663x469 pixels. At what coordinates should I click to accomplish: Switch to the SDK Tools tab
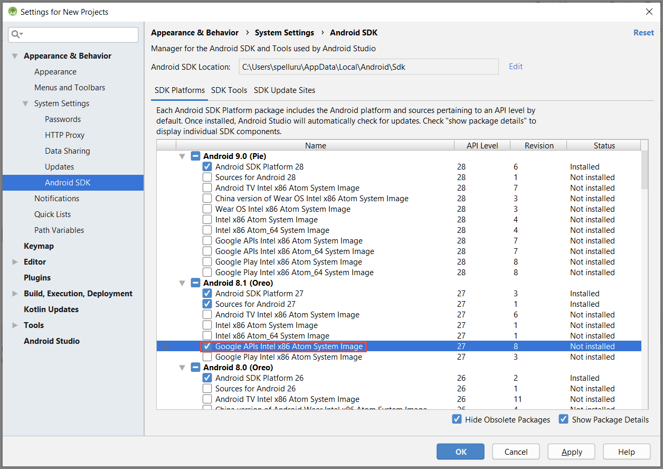coord(229,90)
